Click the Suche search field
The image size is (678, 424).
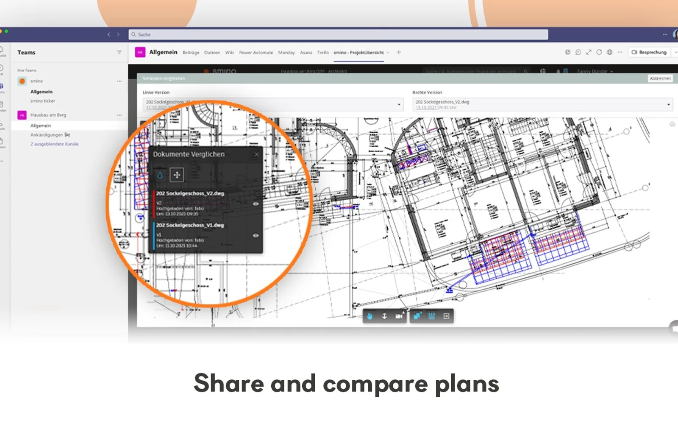point(338,34)
